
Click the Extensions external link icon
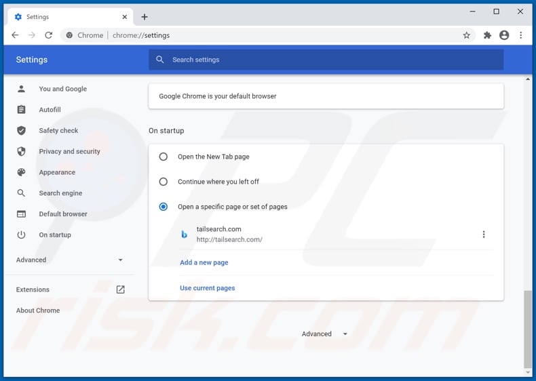point(120,289)
